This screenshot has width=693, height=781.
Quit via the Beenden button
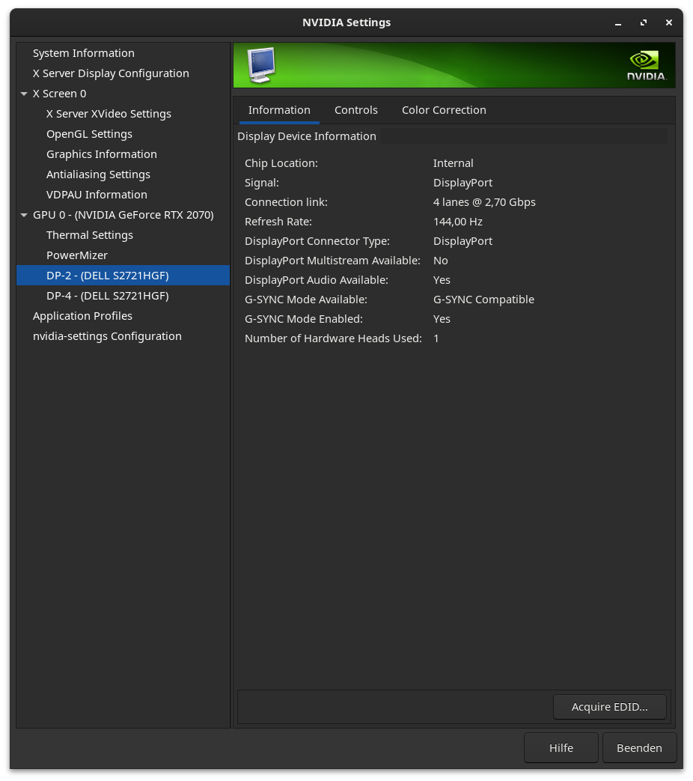[639, 747]
